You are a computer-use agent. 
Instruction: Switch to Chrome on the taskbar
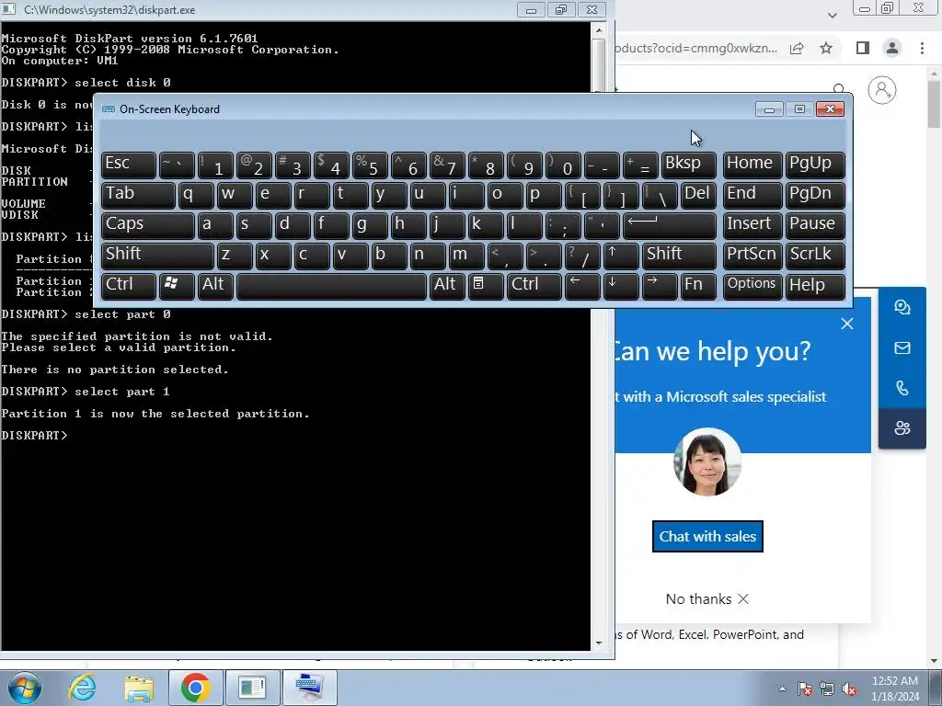[195, 688]
